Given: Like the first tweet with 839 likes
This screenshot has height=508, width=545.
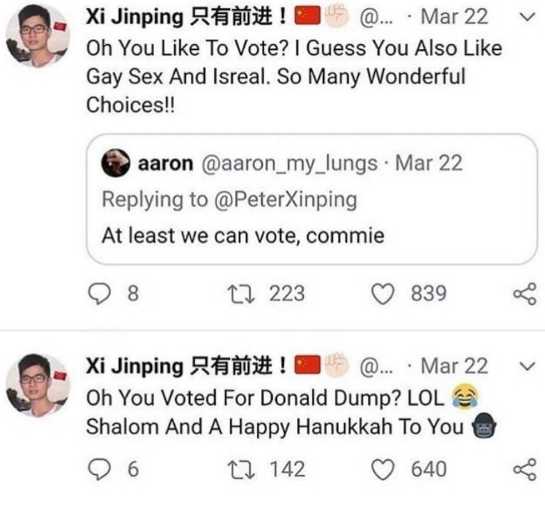Looking at the screenshot, I should coord(382,295).
